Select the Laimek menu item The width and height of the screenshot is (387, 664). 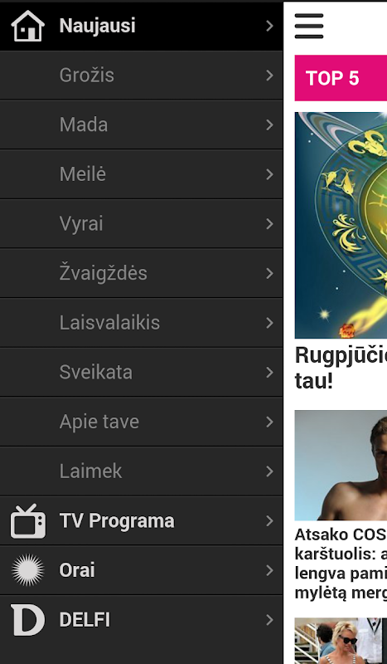[141, 471]
